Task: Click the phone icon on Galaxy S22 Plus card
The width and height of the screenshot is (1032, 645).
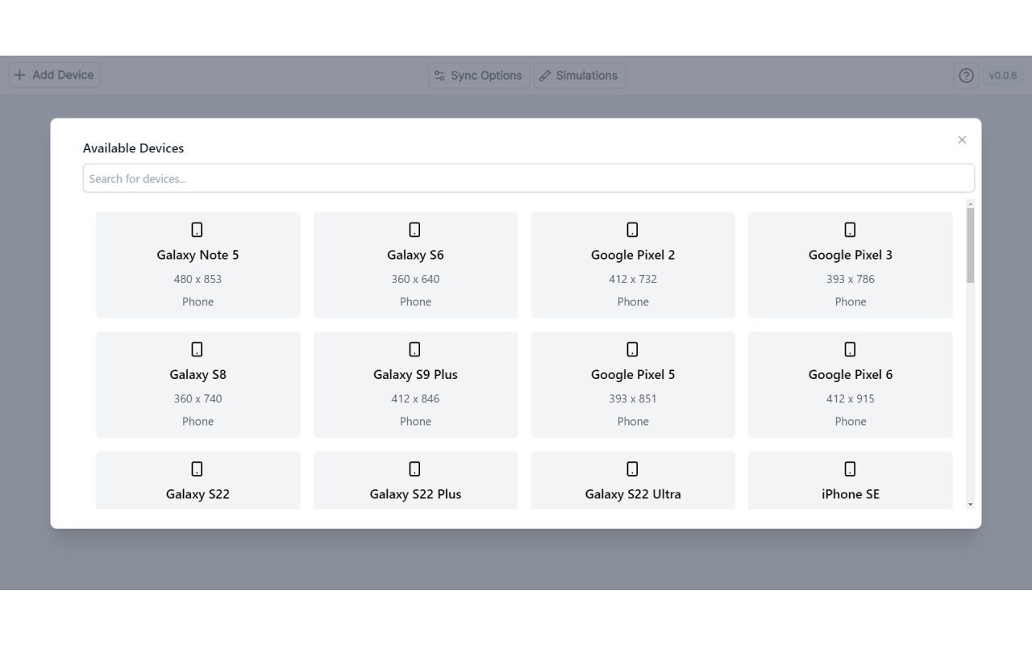Action: click(x=415, y=468)
